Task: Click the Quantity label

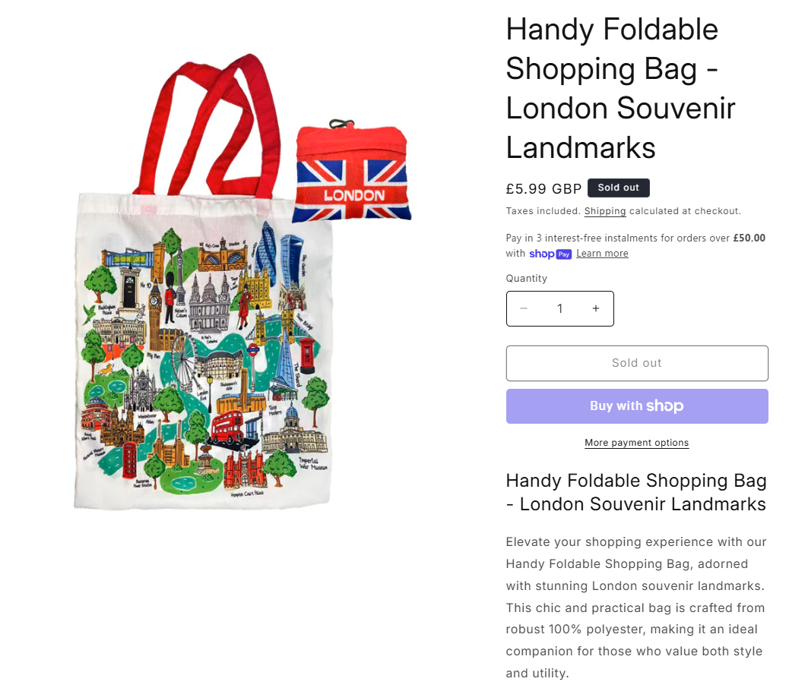Action: [526, 279]
